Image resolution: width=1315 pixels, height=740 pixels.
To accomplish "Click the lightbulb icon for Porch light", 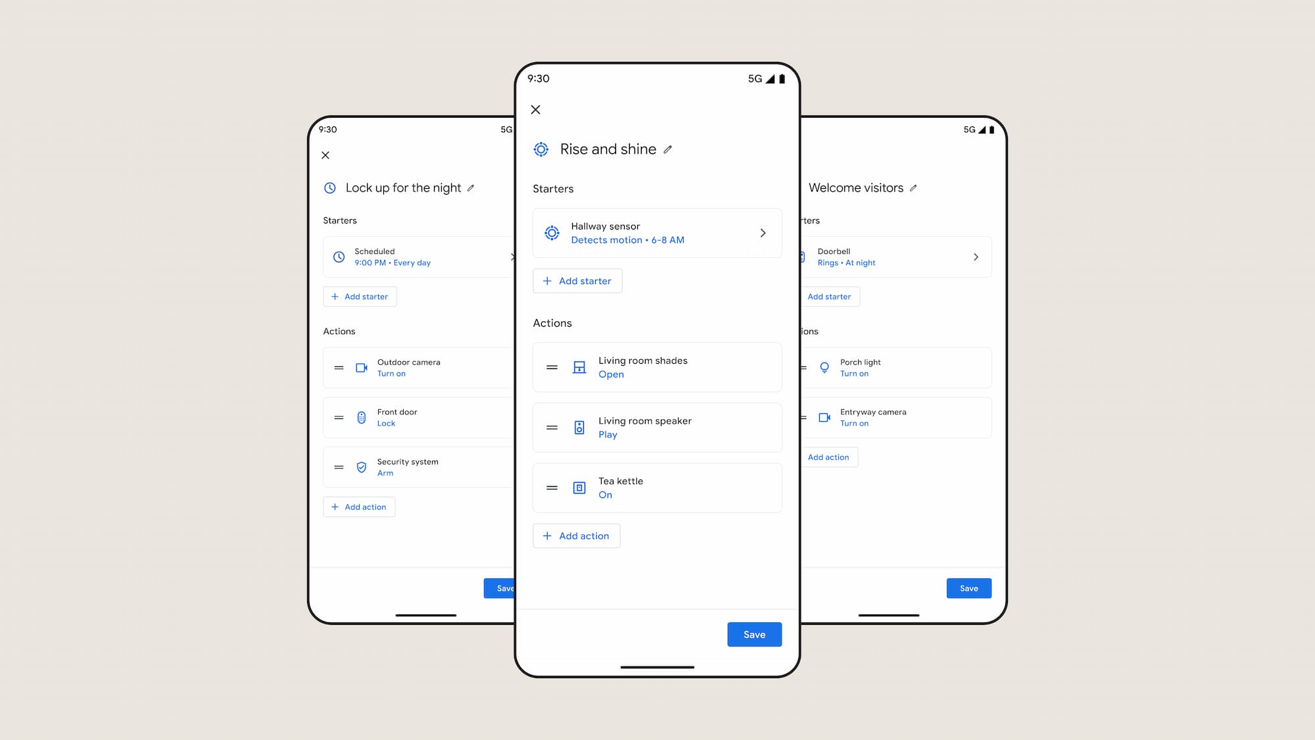I will click(824, 367).
